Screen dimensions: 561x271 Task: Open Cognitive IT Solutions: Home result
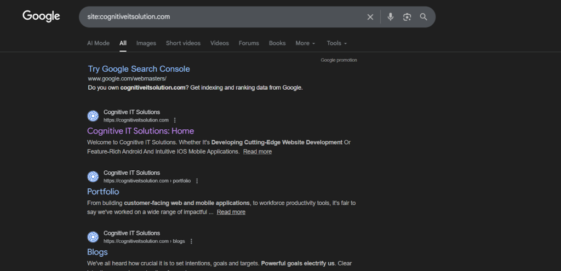(140, 131)
